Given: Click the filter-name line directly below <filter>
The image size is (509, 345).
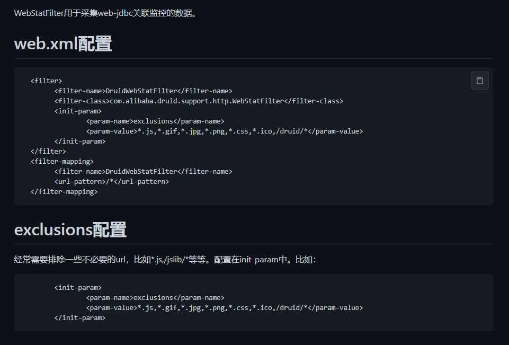Looking at the screenshot, I should (143, 91).
